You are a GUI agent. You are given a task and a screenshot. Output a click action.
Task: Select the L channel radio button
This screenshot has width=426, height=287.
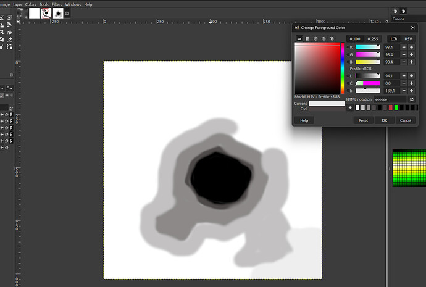coord(348,76)
